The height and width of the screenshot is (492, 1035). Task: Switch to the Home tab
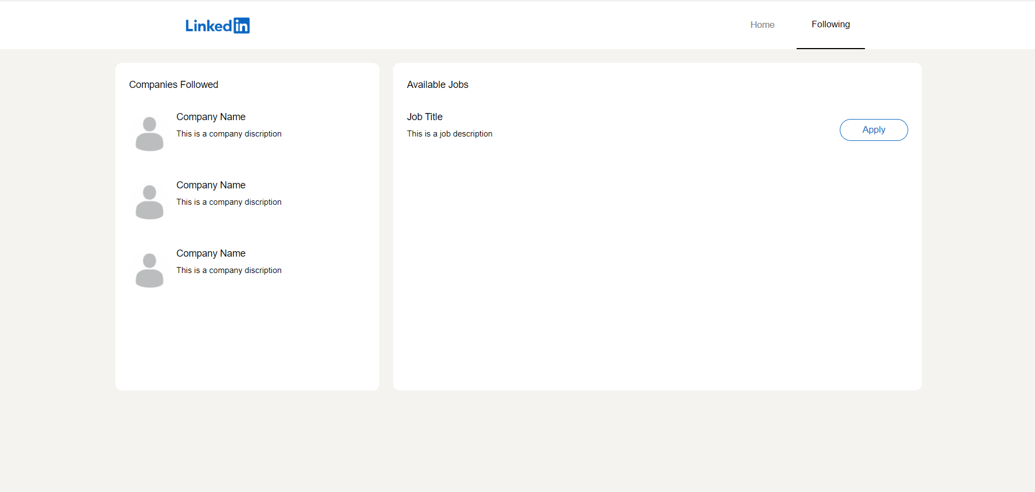[762, 25]
